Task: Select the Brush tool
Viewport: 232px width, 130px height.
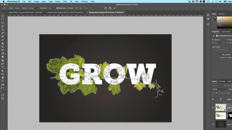Action: pyautogui.click(x=3, y=40)
